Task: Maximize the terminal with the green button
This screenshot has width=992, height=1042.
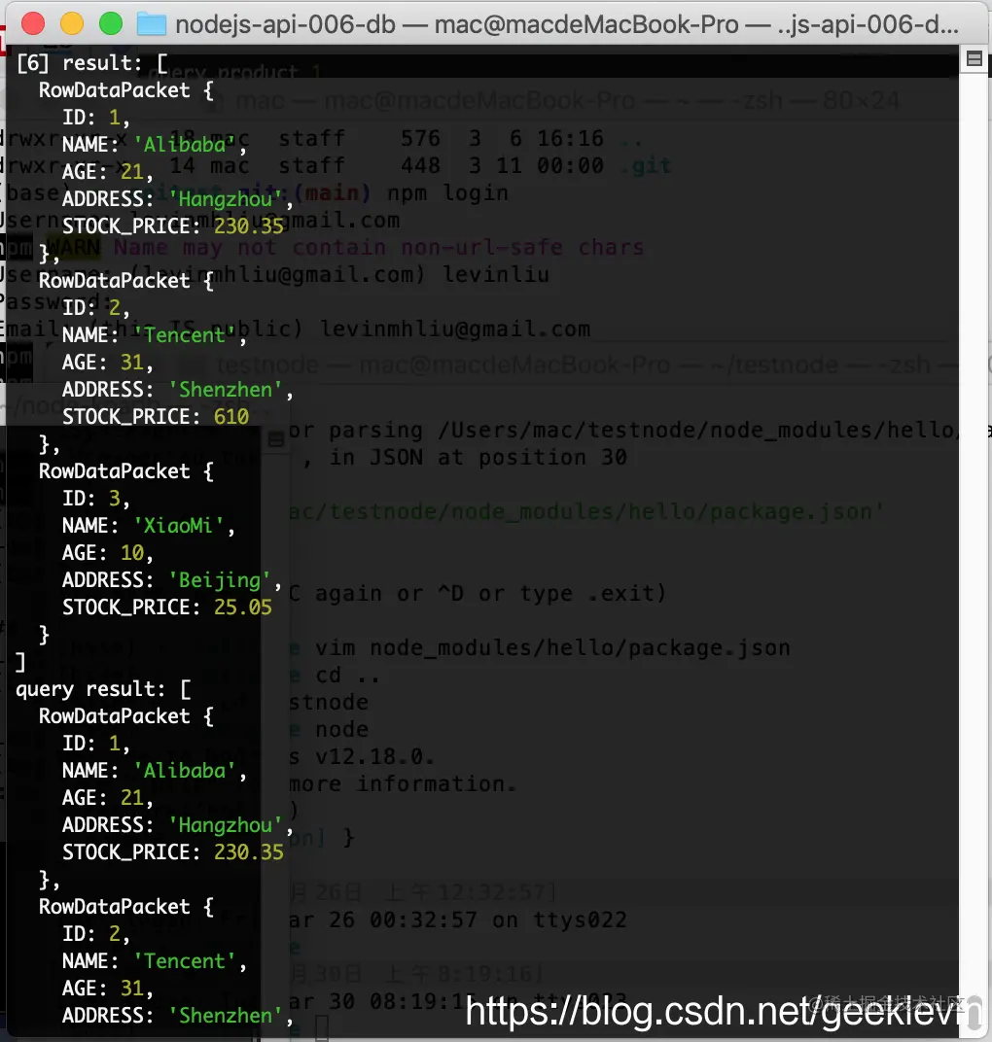Action: (111, 24)
